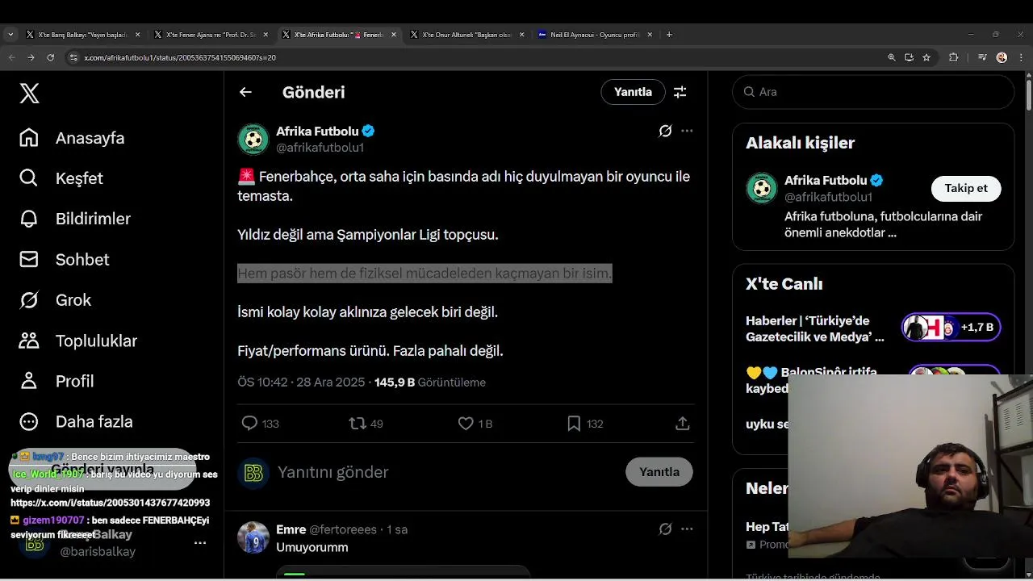1033x581 pixels.
Task: Go back with the left arrow icon
Action: pos(245,92)
